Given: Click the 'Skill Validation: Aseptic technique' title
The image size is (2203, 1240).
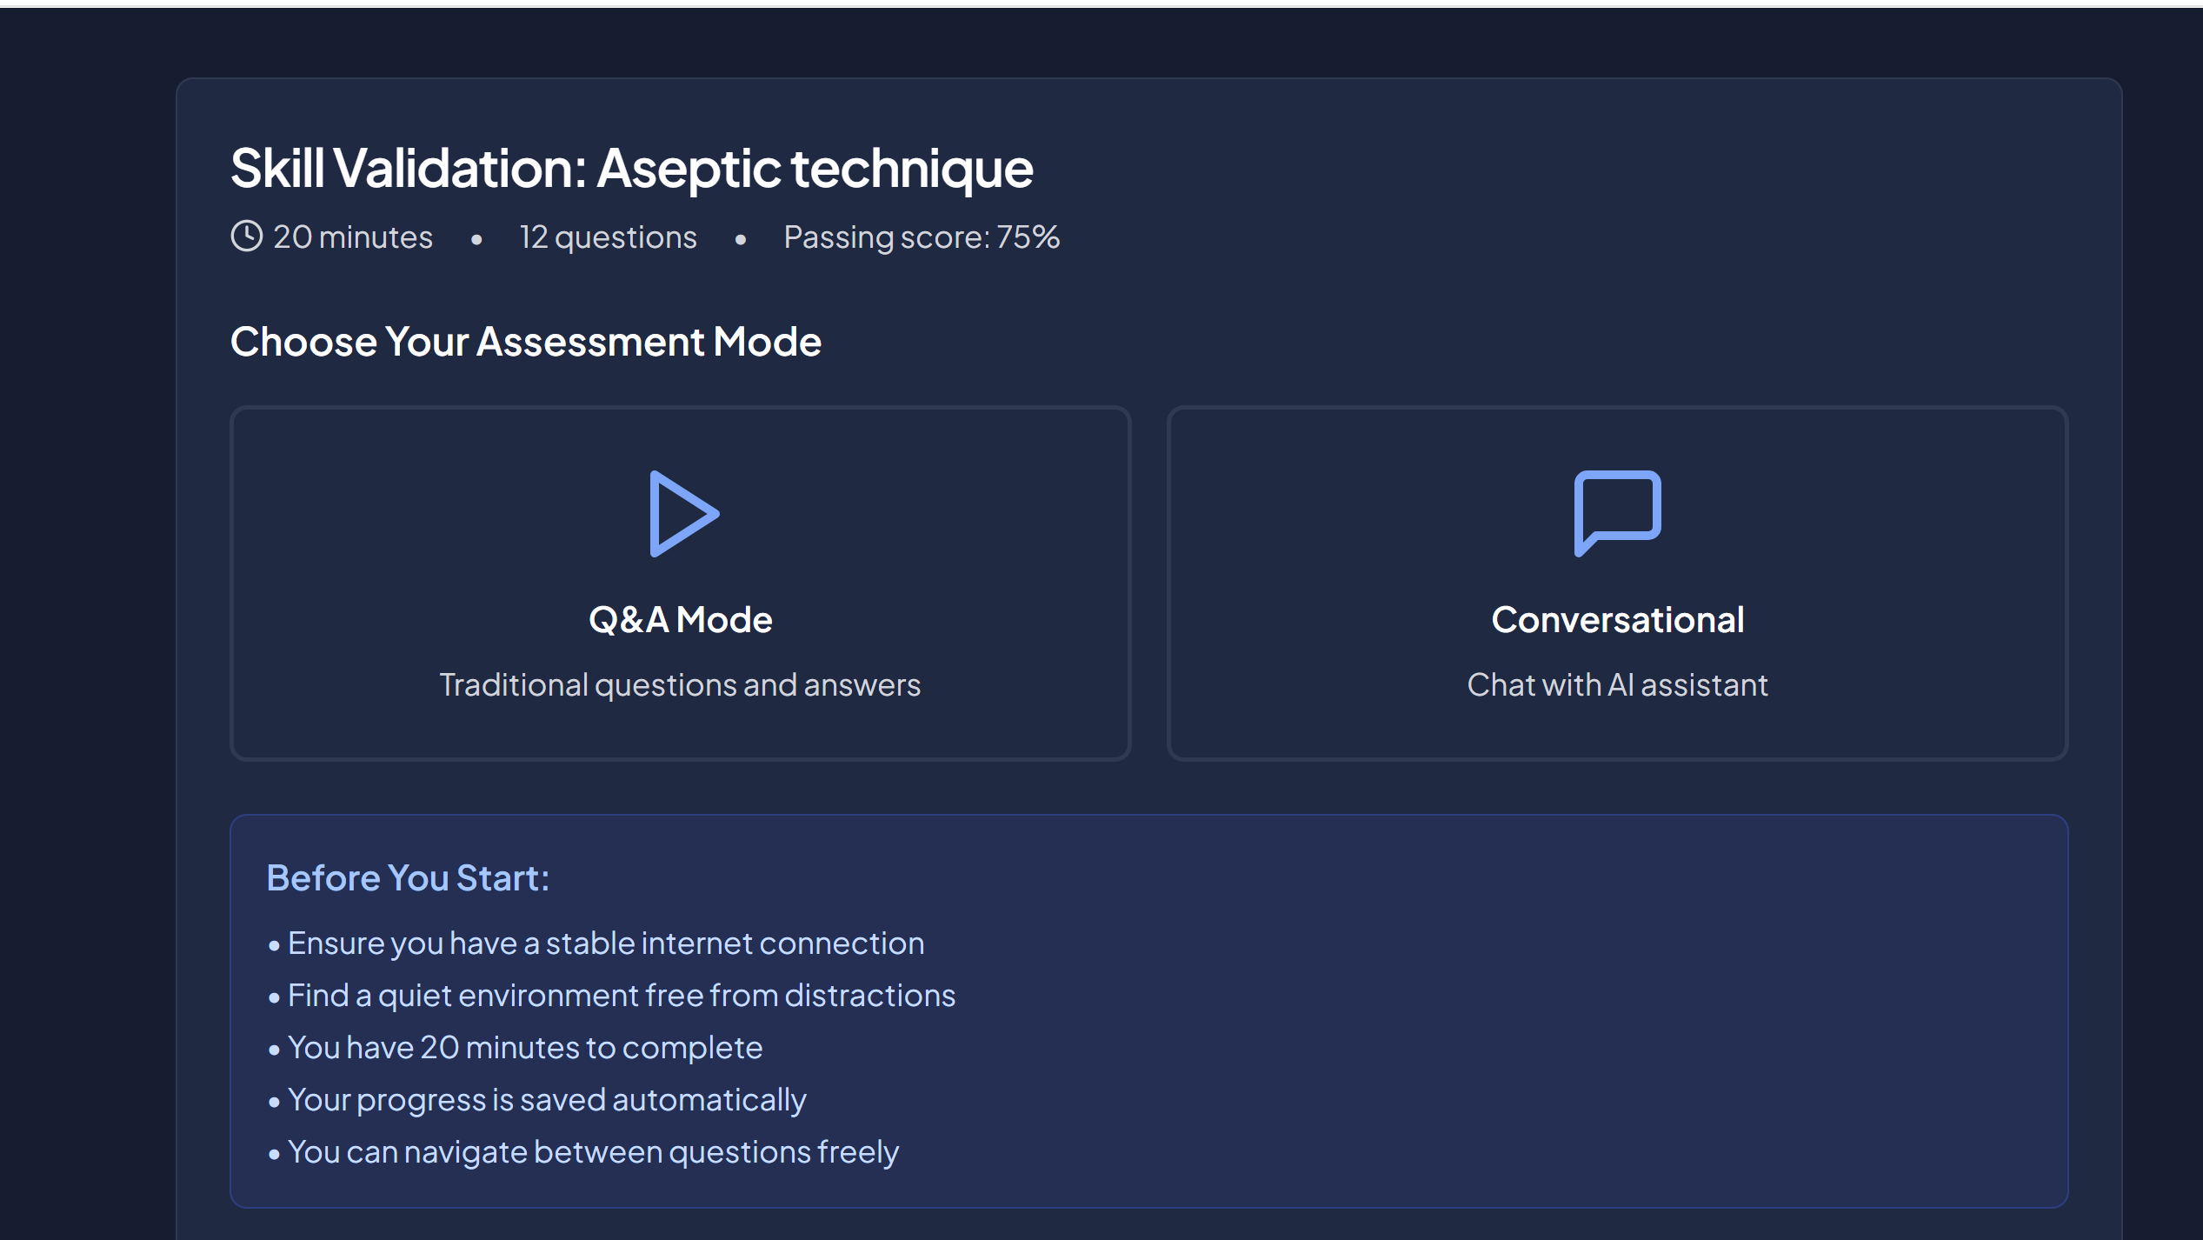Looking at the screenshot, I should (632, 169).
